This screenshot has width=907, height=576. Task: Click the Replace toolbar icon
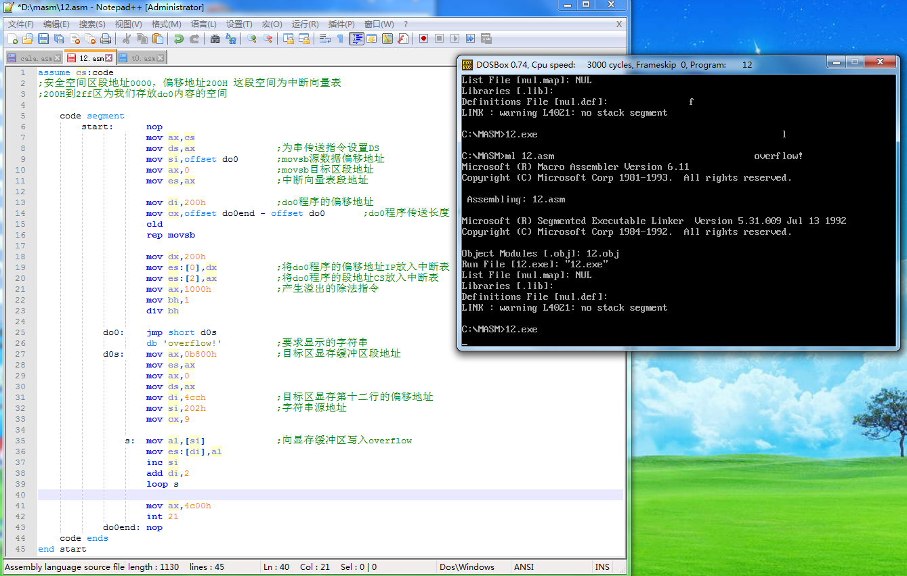point(231,39)
